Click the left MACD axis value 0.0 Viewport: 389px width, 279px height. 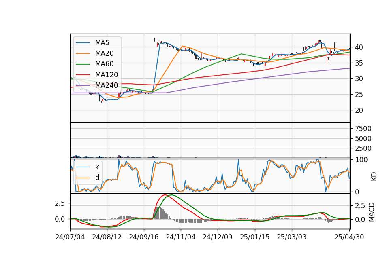point(60,219)
